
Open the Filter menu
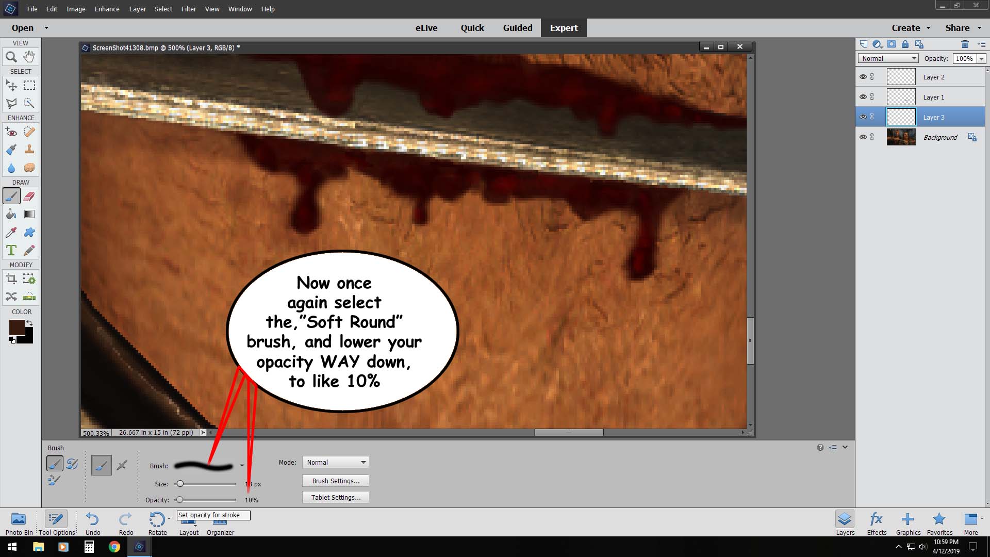click(188, 9)
